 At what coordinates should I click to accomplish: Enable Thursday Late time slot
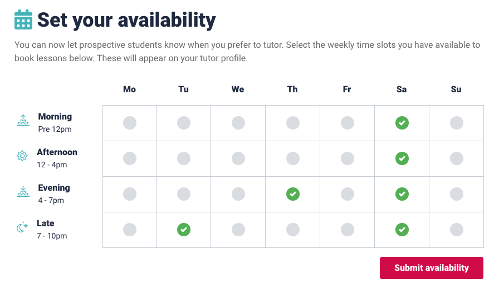pyautogui.click(x=293, y=230)
